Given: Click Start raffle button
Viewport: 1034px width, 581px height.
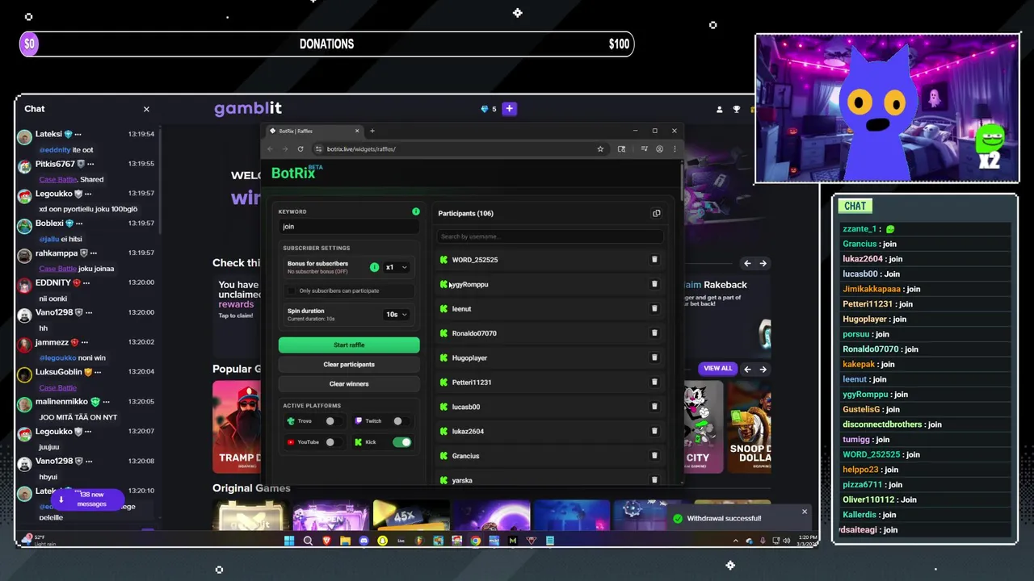Looking at the screenshot, I should tap(349, 345).
